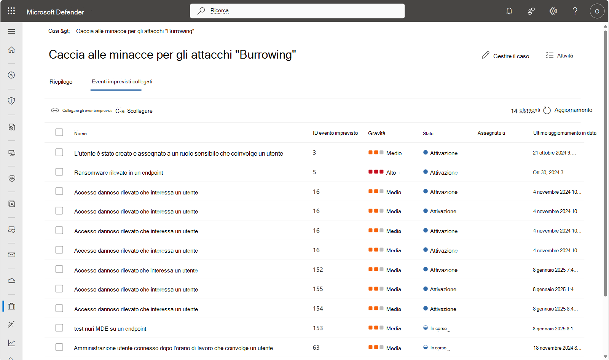
Task: Click the task list icon beside Attività
Action: click(x=549, y=55)
